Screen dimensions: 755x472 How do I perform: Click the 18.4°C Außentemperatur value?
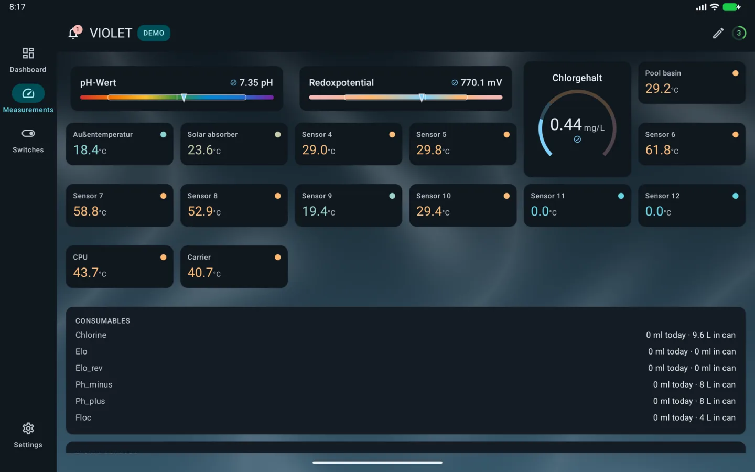pos(90,150)
